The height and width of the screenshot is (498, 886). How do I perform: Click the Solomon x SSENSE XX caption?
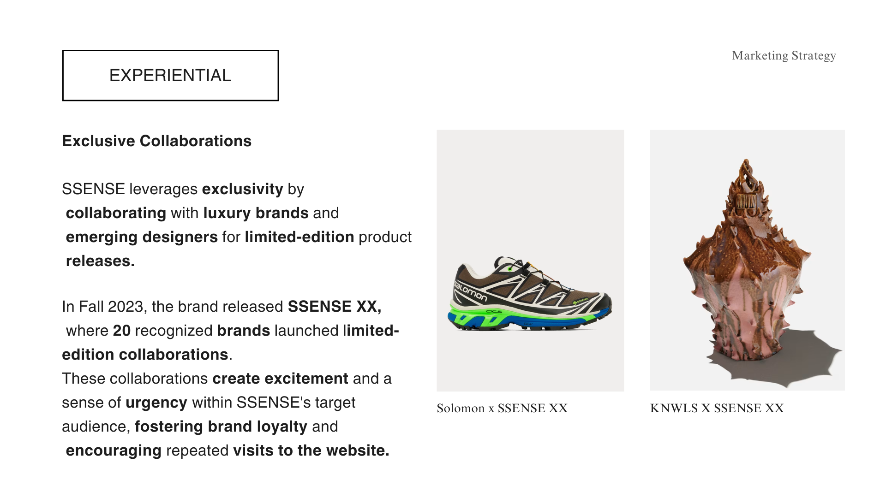(x=502, y=409)
